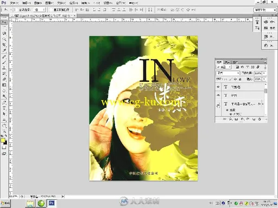Select the Gradient tool

4,84
